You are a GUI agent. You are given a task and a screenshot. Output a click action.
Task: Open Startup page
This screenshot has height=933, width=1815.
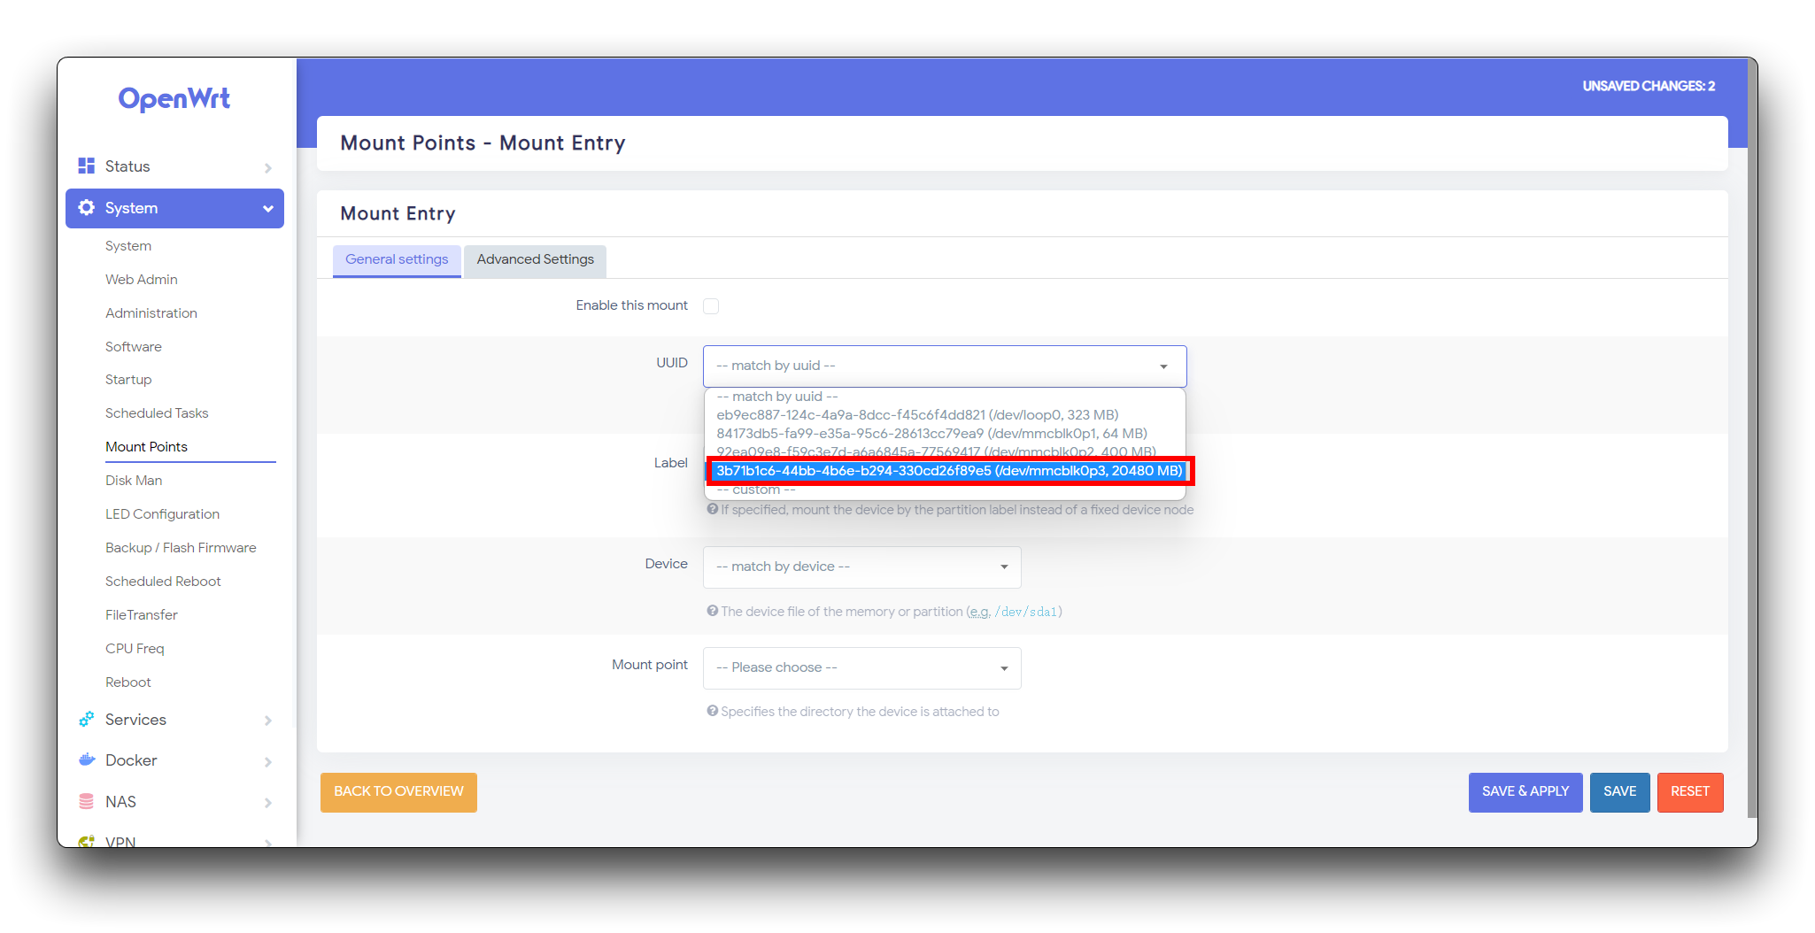[128, 380]
